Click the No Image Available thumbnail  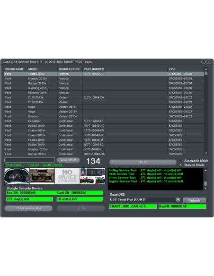click(x=67, y=176)
